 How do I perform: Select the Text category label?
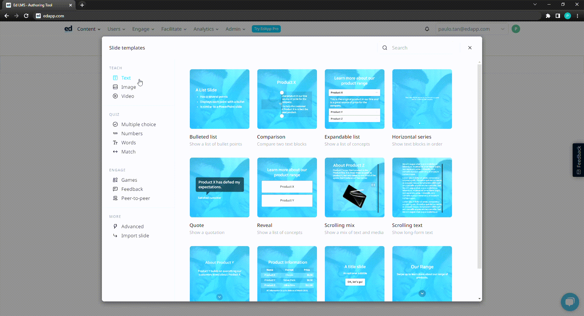(126, 78)
